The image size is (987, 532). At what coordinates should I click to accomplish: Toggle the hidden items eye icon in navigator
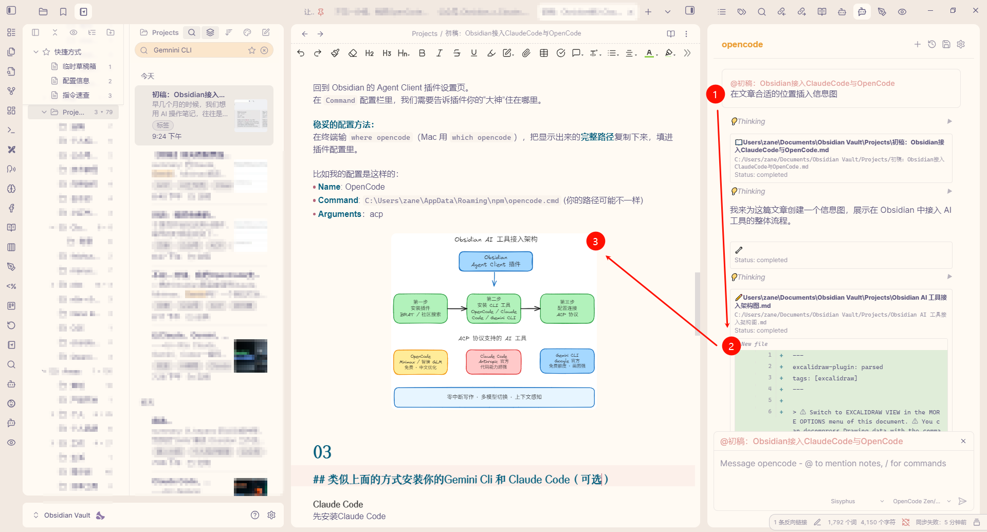pos(74,32)
